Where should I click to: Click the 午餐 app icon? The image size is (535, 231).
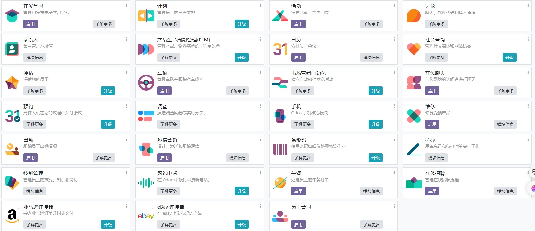280,183
